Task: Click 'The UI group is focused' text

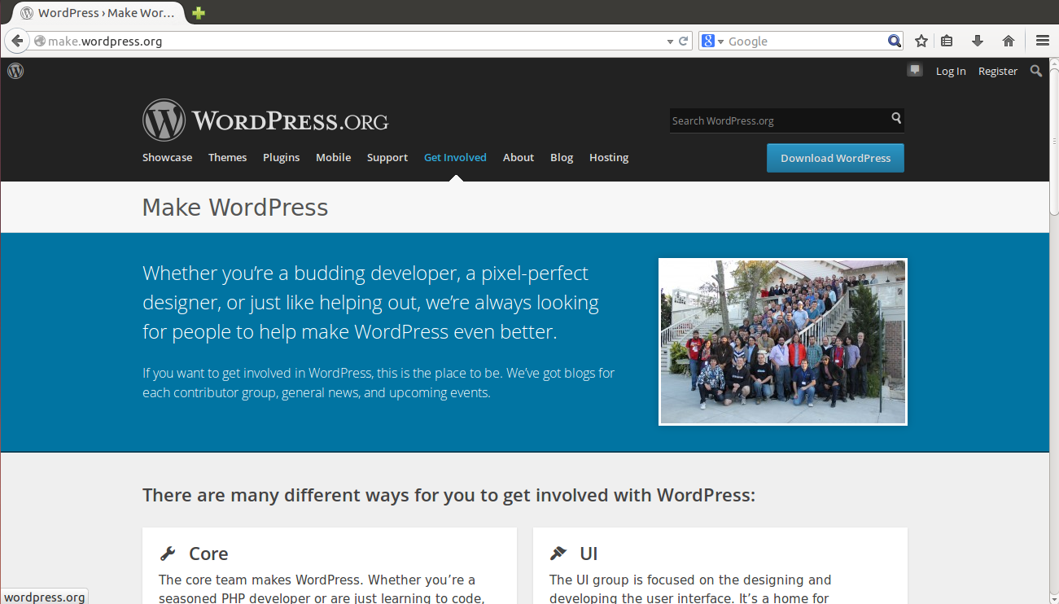Action: click(x=690, y=589)
